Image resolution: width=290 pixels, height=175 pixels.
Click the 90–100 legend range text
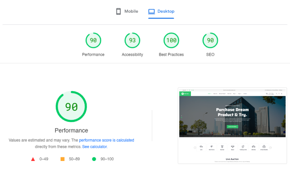(x=107, y=159)
